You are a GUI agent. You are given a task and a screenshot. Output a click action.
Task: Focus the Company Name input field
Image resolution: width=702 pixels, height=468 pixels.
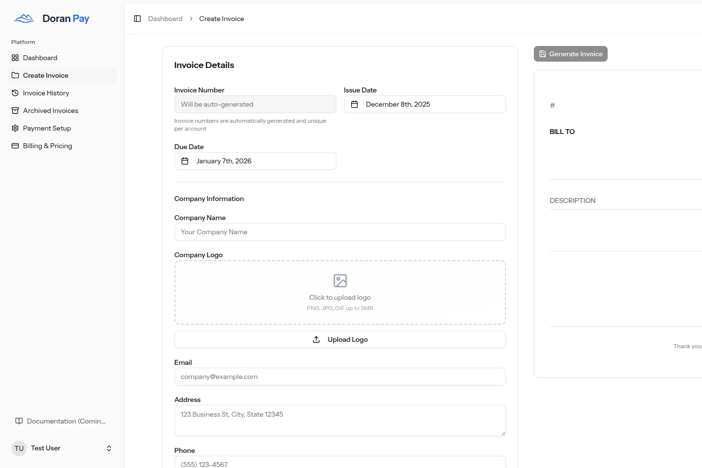click(x=340, y=232)
